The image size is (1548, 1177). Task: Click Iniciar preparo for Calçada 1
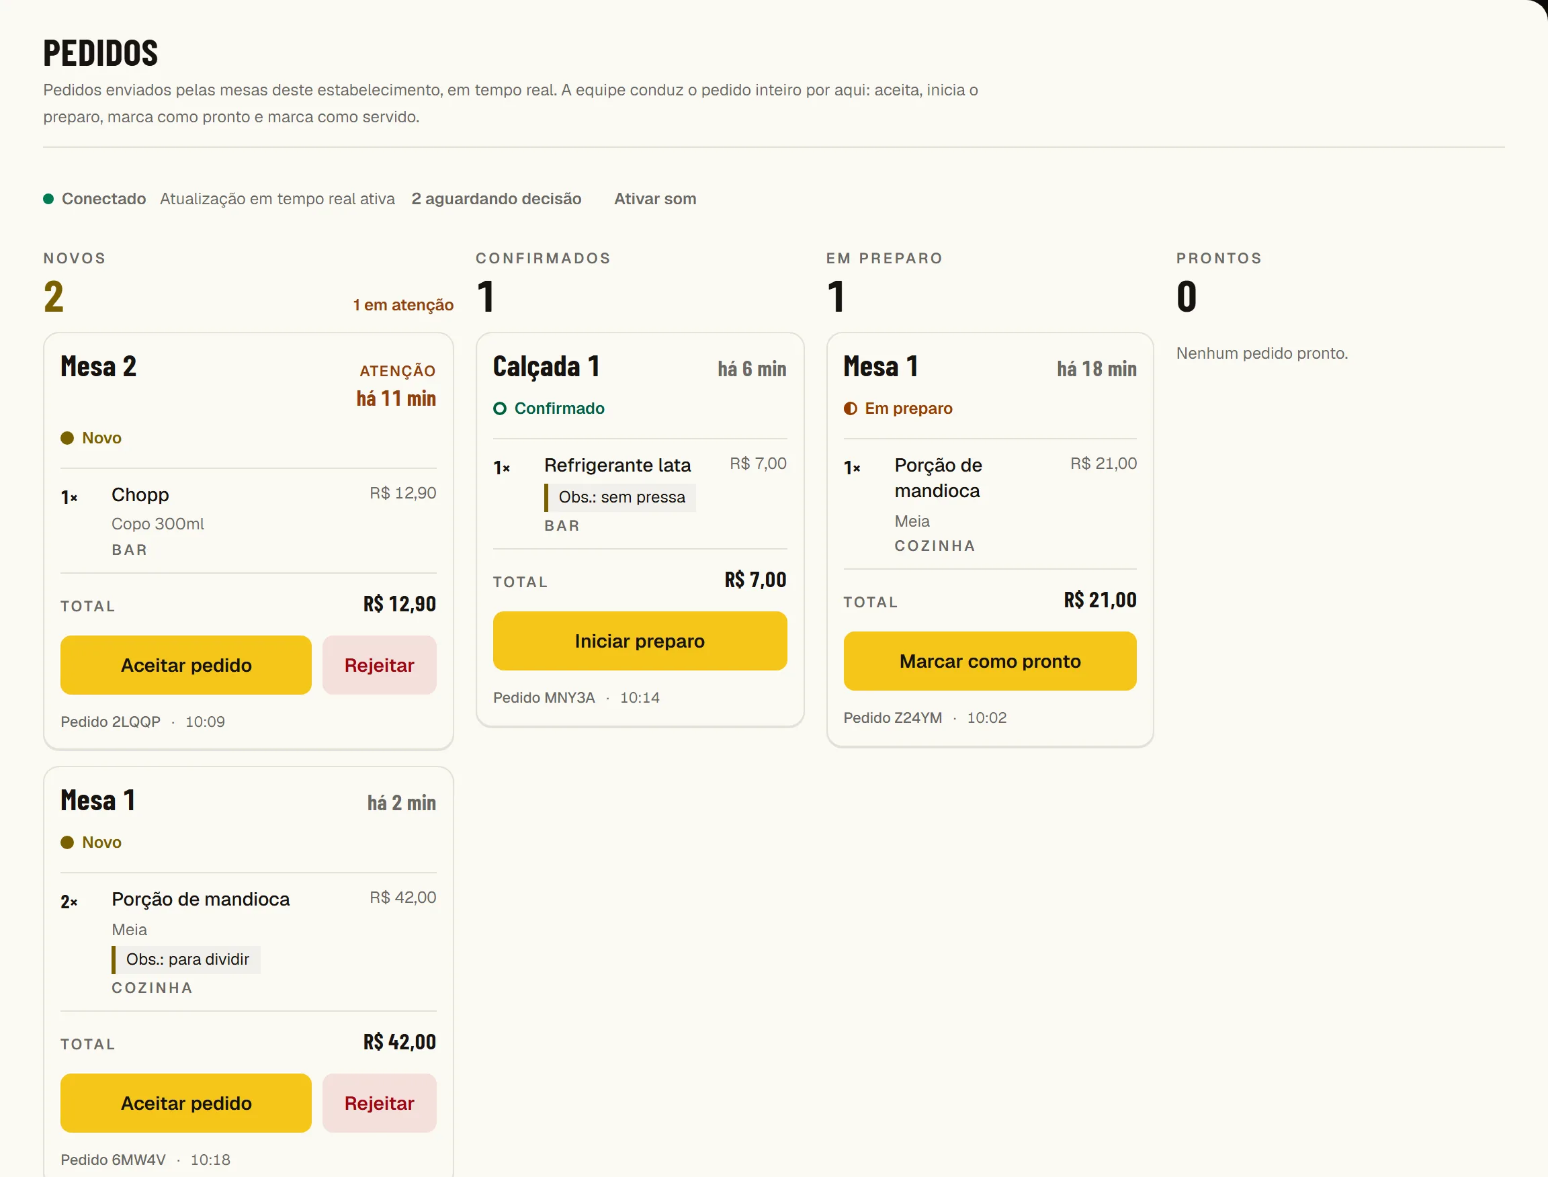coord(640,641)
